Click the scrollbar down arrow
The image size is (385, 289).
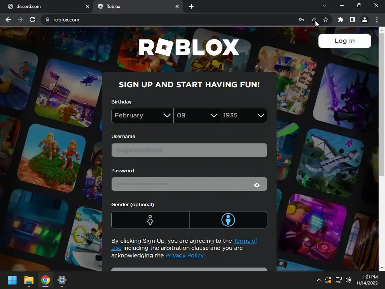(382, 268)
